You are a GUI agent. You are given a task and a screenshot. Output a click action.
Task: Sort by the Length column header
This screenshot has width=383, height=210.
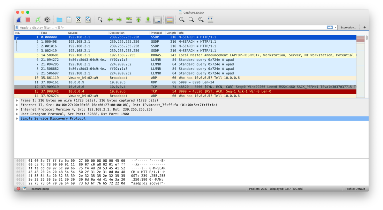tap(171, 33)
